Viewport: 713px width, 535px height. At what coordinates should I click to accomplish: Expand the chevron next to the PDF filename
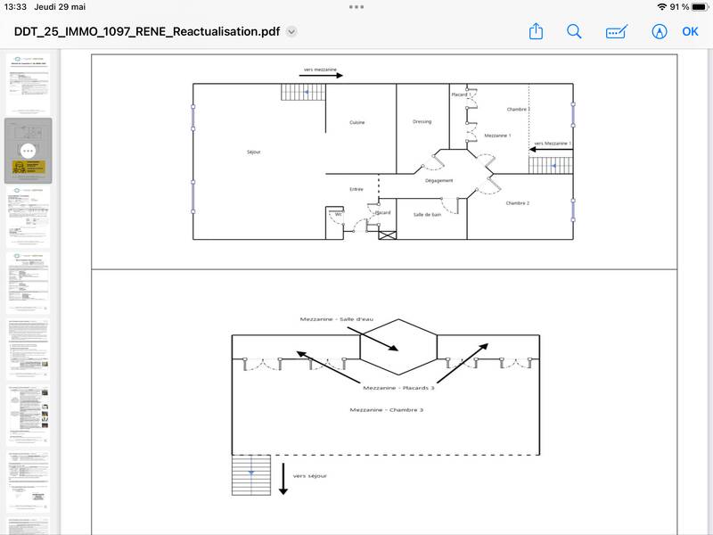pos(291,32)
